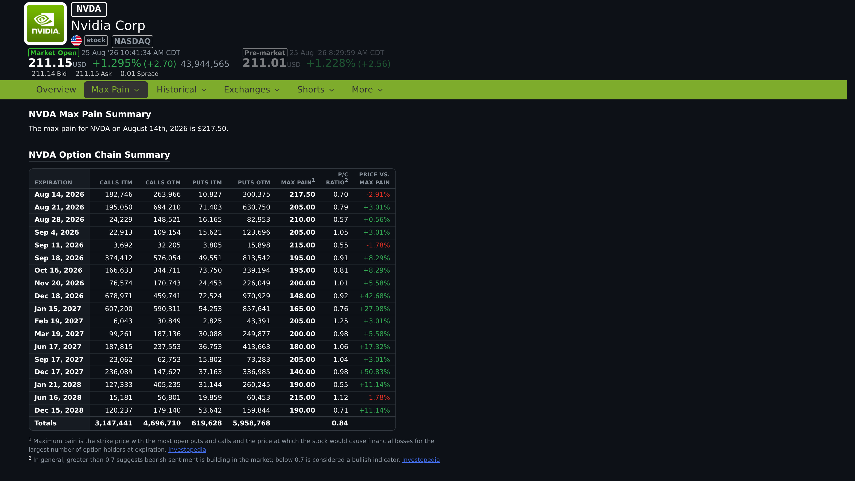
Task: Click the Nvidia logo image
Action: [45, 24]
